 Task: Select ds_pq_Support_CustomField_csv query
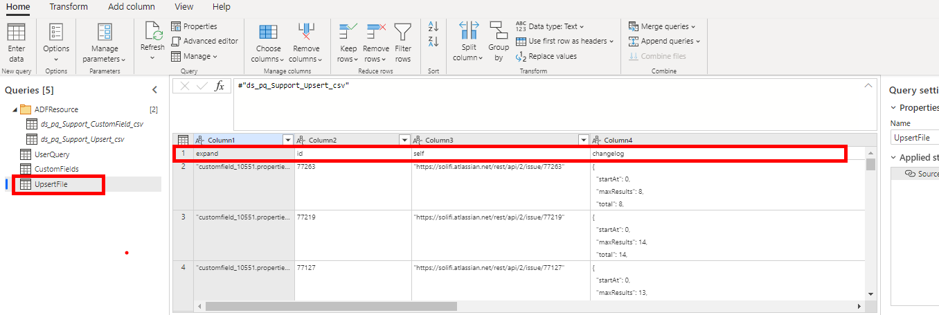click(x=92, y=124)
